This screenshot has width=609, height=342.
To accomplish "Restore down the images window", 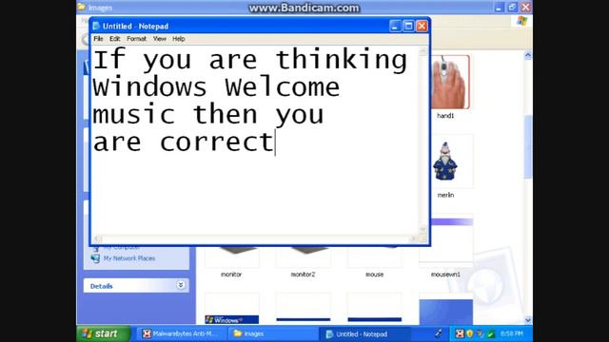I will point(512,7).
